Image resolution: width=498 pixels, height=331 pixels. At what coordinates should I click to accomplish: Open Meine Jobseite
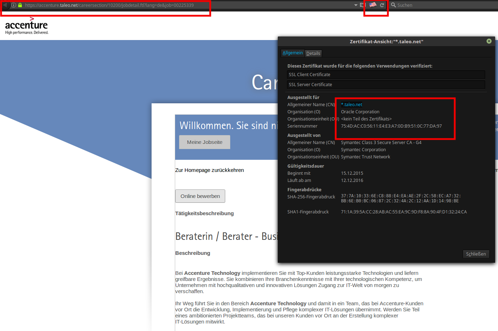click(x=204, y=142)
